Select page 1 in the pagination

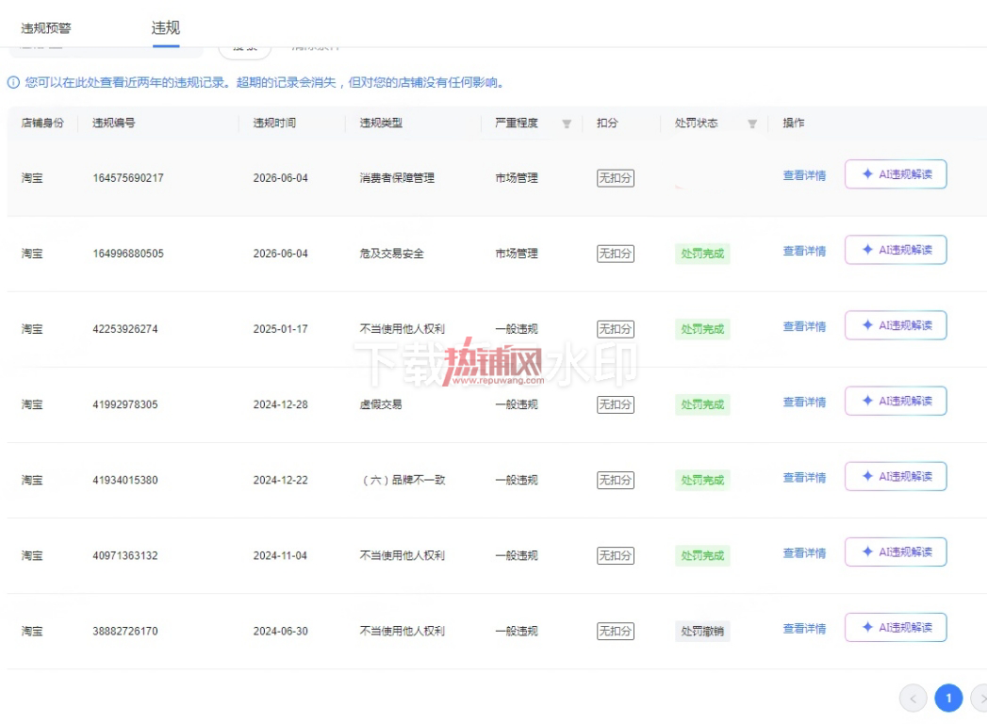tap(948, 699)
